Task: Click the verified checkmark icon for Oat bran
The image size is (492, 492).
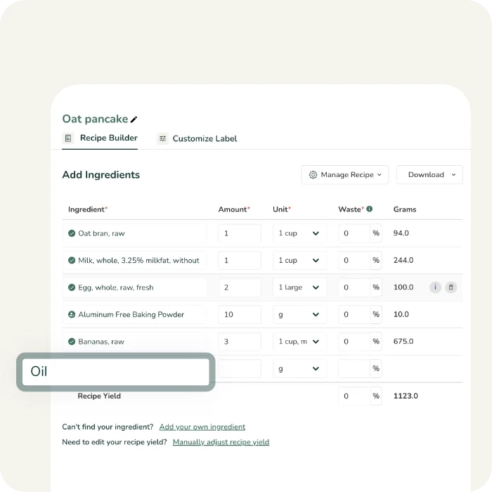Action: 72,233
